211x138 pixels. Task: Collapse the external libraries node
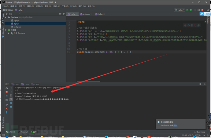click(6, 30)
